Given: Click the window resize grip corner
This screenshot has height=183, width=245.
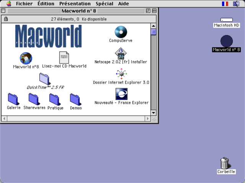Looking at the screenshot, I should [x=154, y=119].
